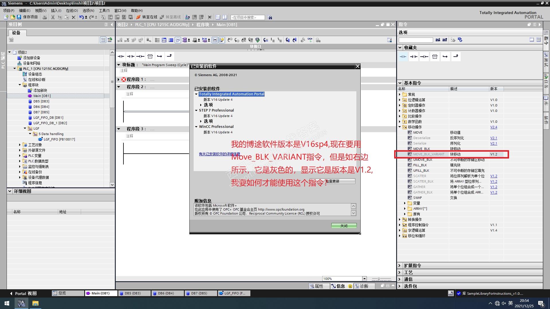Viewport: 550px width, 309px height.
Task: Open installed software details link
Action: [219, 154]
